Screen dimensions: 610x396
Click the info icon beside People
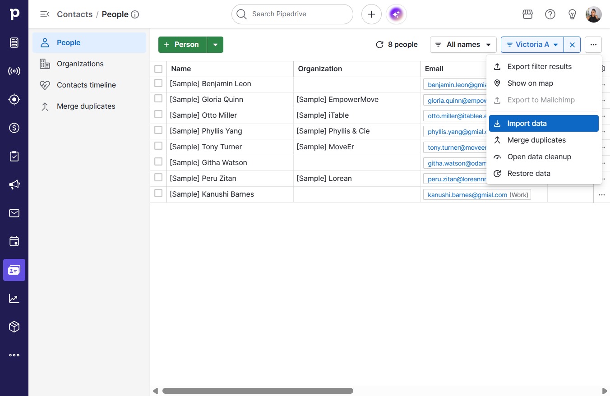point(134,14)
